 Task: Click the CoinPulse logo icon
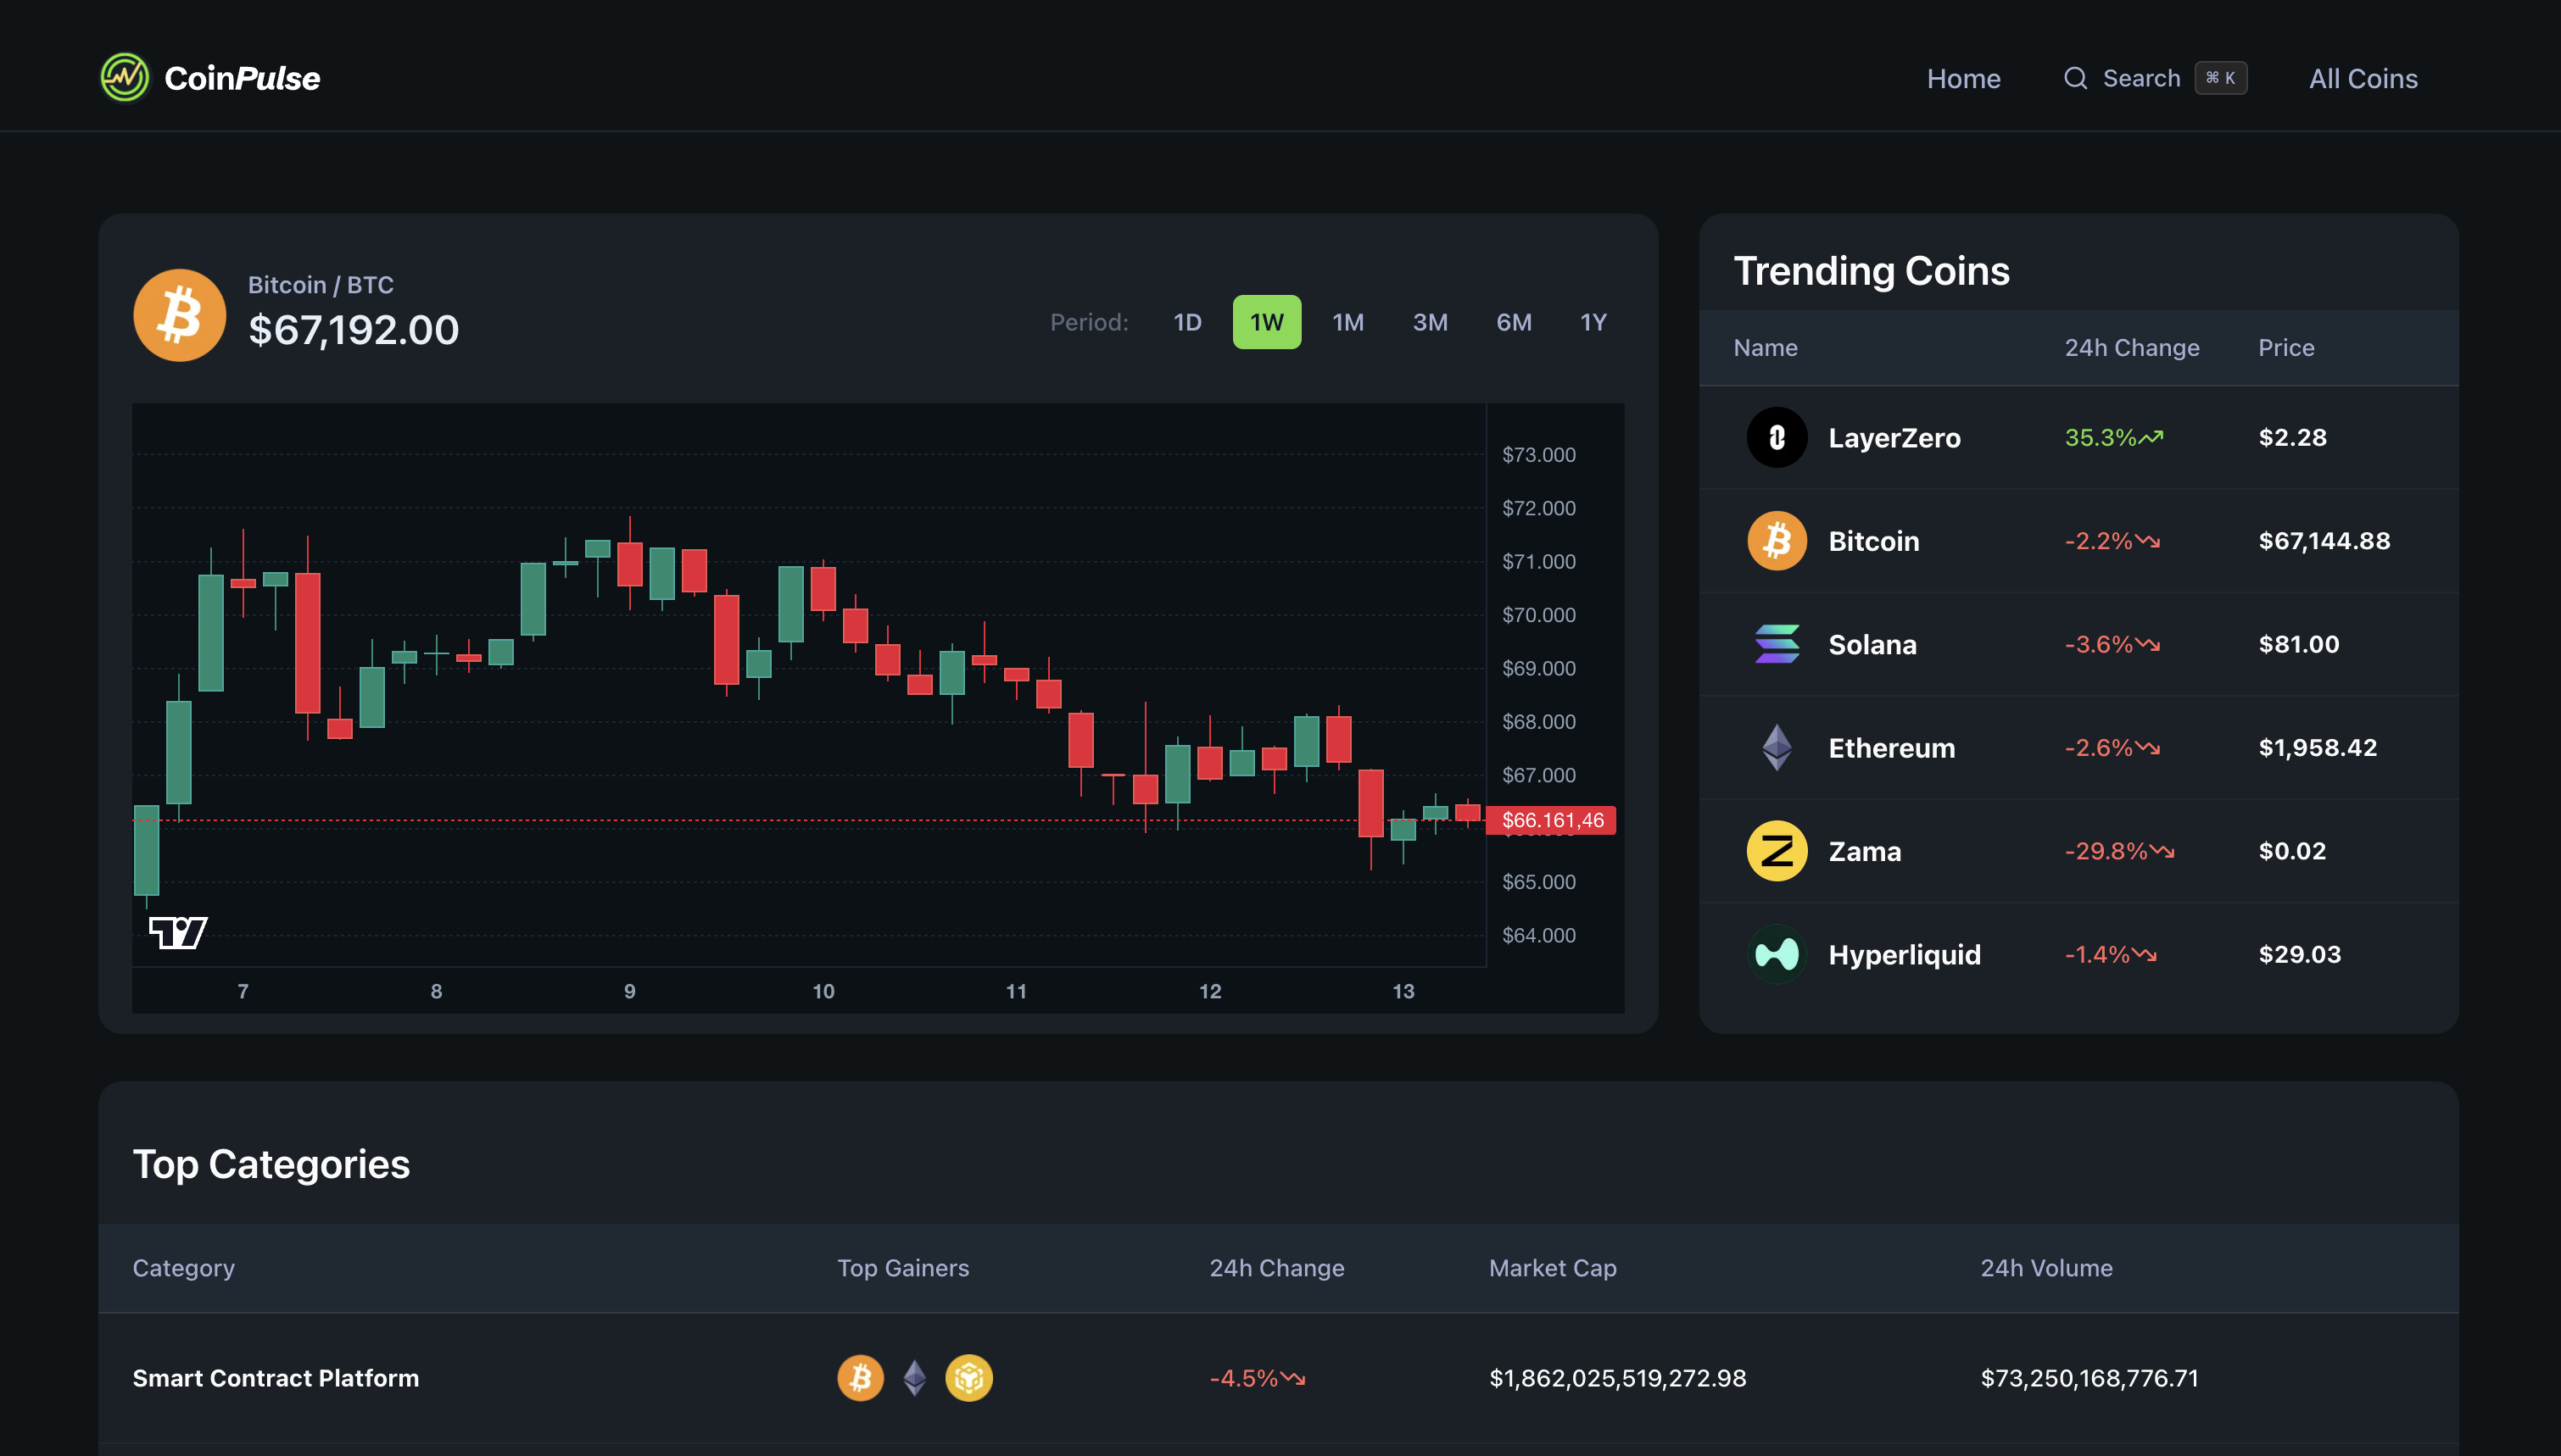pos(126,77)
